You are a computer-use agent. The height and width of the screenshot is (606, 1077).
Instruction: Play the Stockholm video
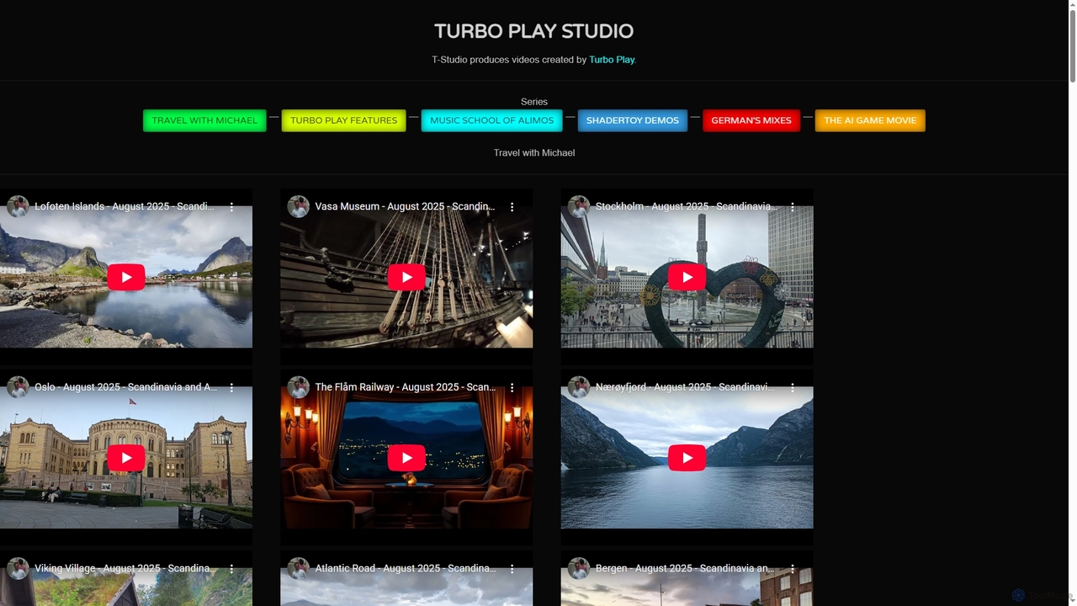pos(687,277)
